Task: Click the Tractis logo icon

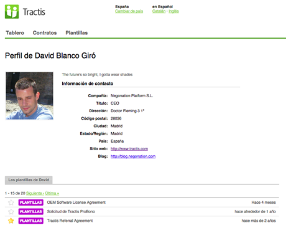Action: [12, 12]
